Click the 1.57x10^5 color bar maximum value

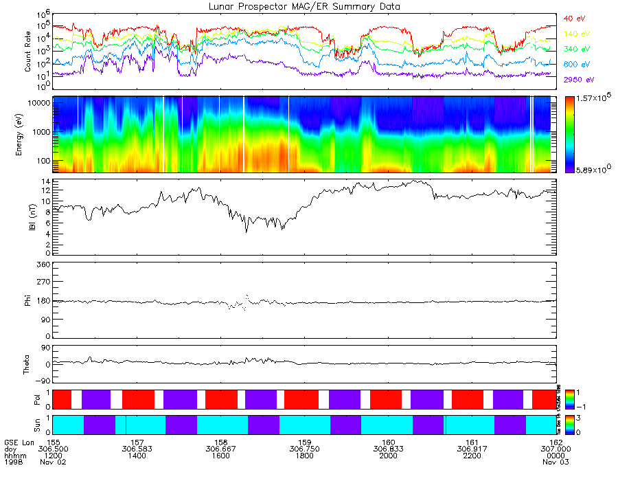[x=593, y=98]
